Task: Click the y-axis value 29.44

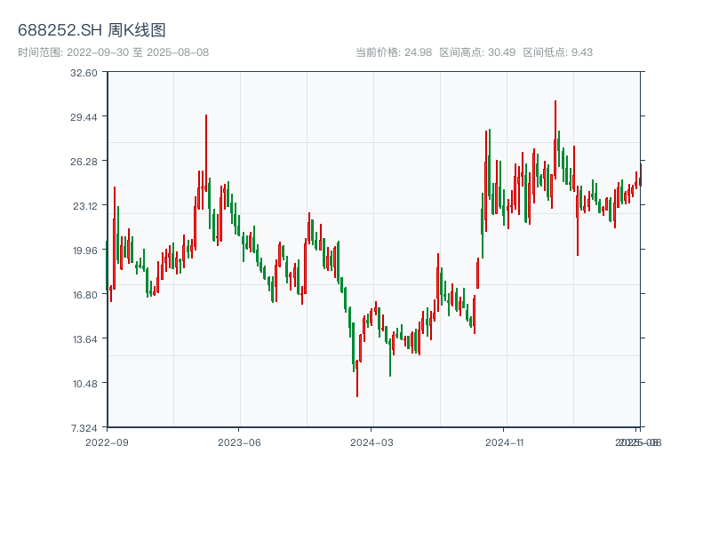Action: point(84,117)
